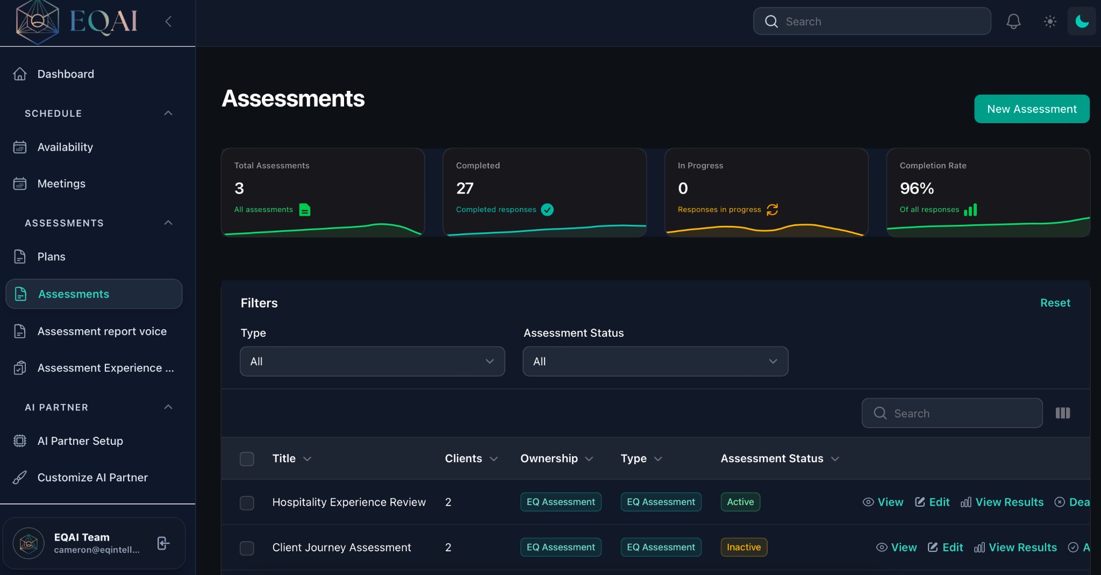Check the Client Journey Assessment row checkbox
This screenshot has width=1101, height=575.
pyautogui.click(x=247, y=548)
